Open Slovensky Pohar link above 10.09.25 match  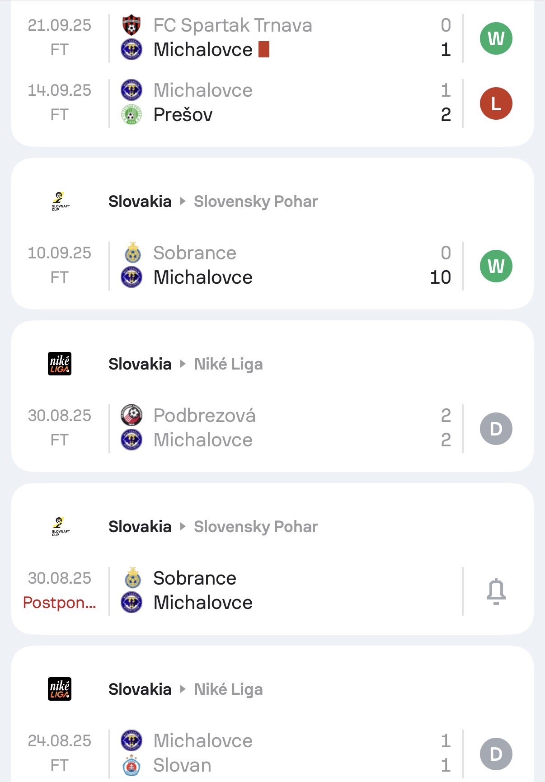[x=256, y=201]
